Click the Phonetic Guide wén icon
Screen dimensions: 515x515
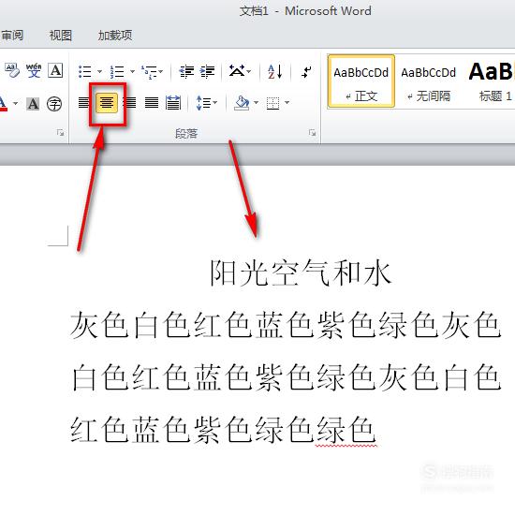[34, 70]
